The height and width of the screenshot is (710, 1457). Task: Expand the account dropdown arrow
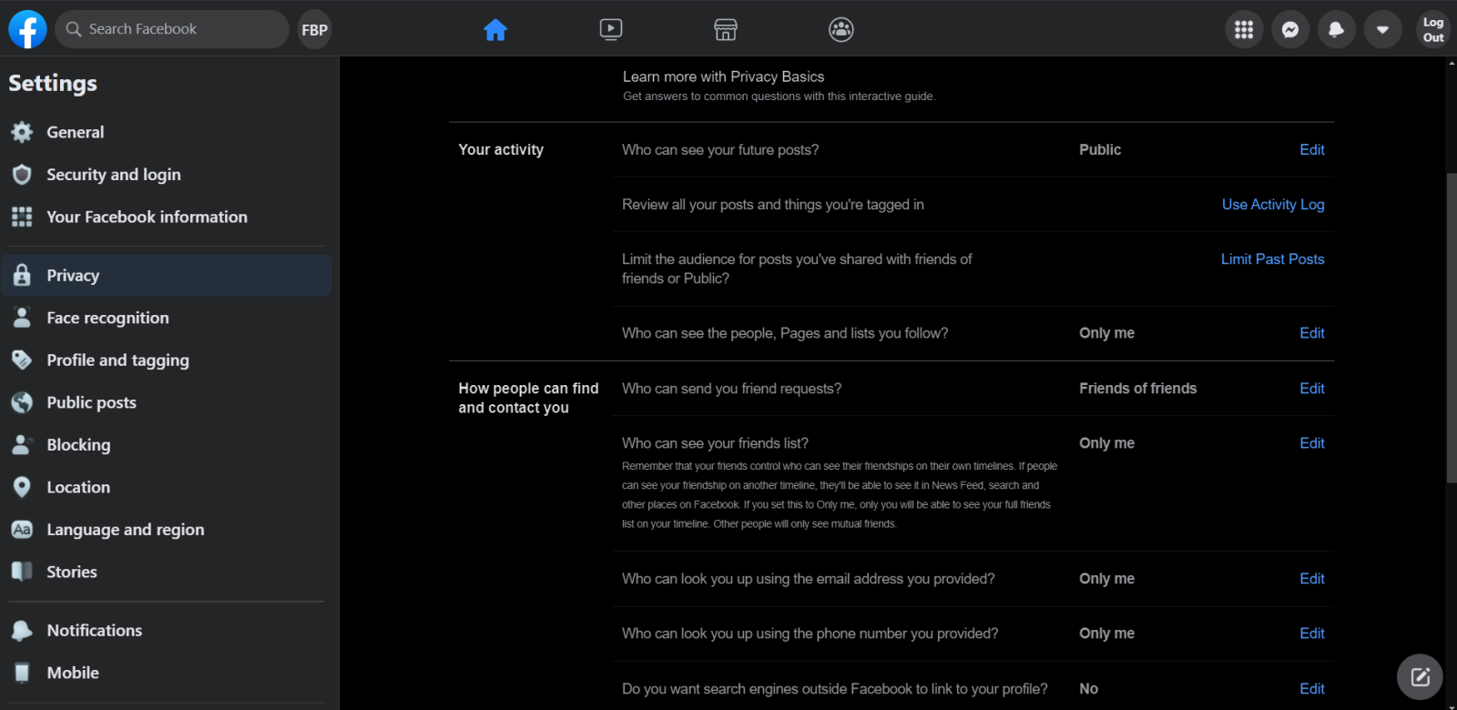click(x=1382, y=30)
